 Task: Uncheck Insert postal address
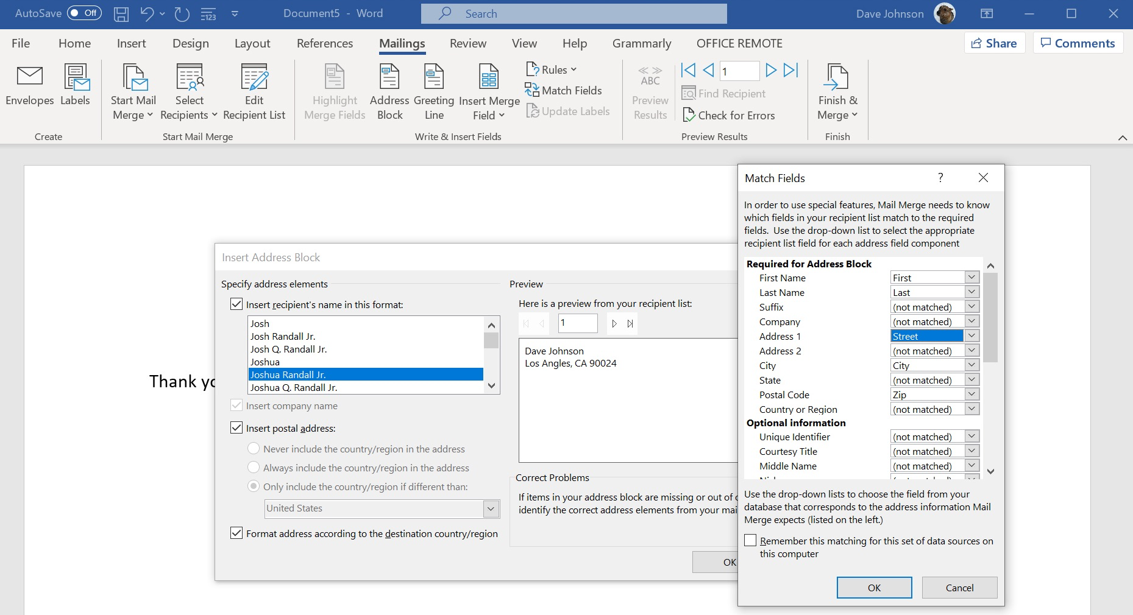click(236, 427)
